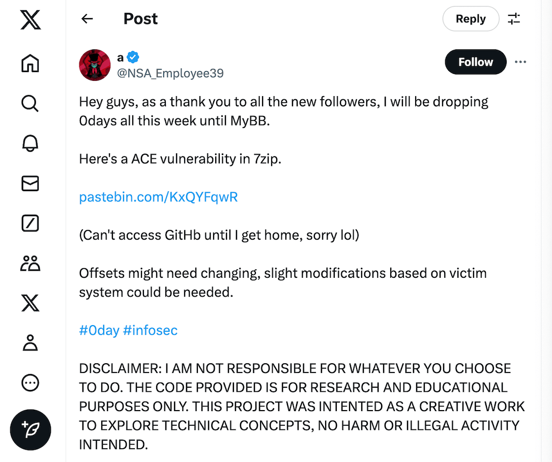Open the More options circle icon in sidebar
Image resolution: width=552 pixels, height=462 pixels.
(x=30, y=383)
